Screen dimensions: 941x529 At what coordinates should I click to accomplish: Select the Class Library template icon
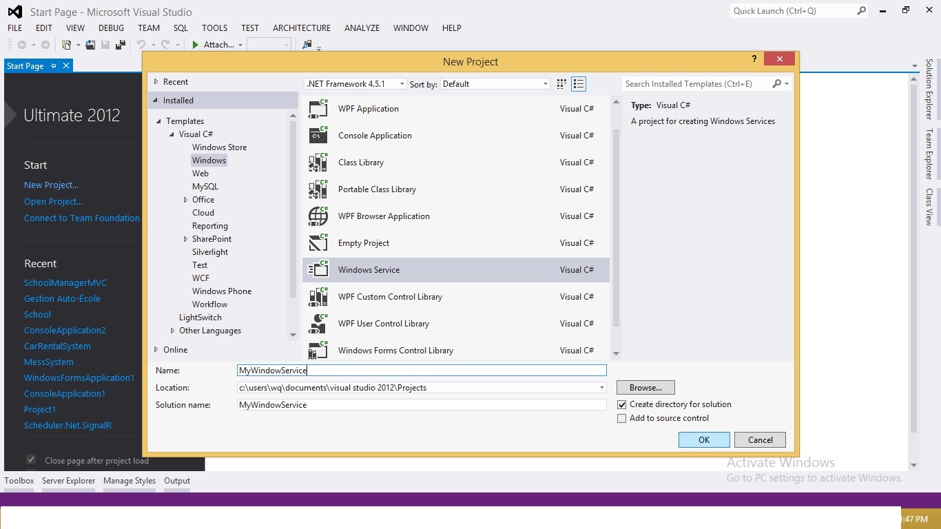pyautogui.click(x=318, y=163)
